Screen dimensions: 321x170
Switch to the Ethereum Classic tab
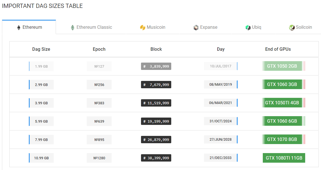click(91, 27)
